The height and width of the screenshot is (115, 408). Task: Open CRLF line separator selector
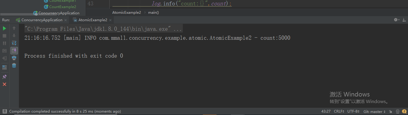339,111
